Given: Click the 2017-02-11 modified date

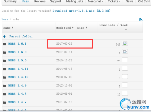Looking at the screenshot, I should point(64,52).
